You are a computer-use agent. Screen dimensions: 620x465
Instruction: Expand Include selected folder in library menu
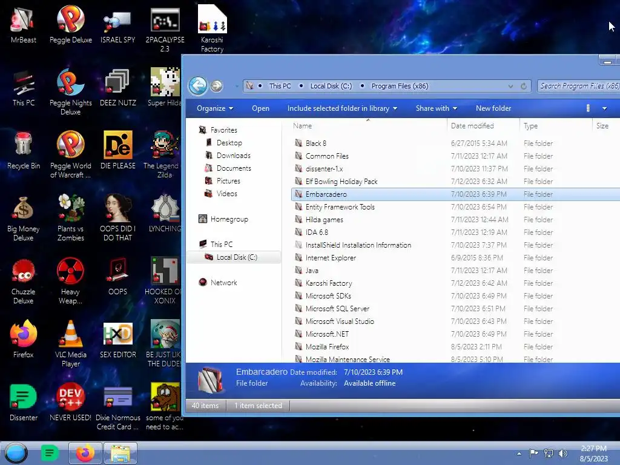click(x=343, y=108)
